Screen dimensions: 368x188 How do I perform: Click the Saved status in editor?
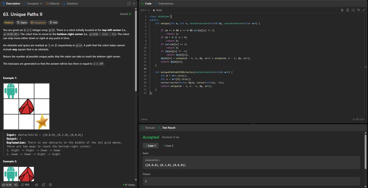[144, 119]
